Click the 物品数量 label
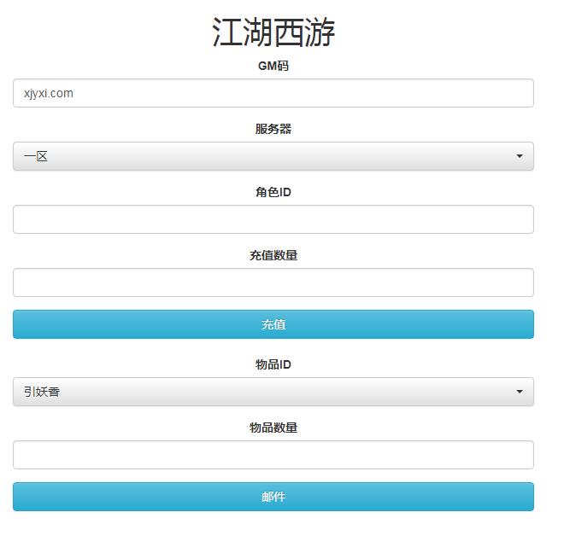The width and height of the screenshot is (564, 547). click(x=273, y=428)
